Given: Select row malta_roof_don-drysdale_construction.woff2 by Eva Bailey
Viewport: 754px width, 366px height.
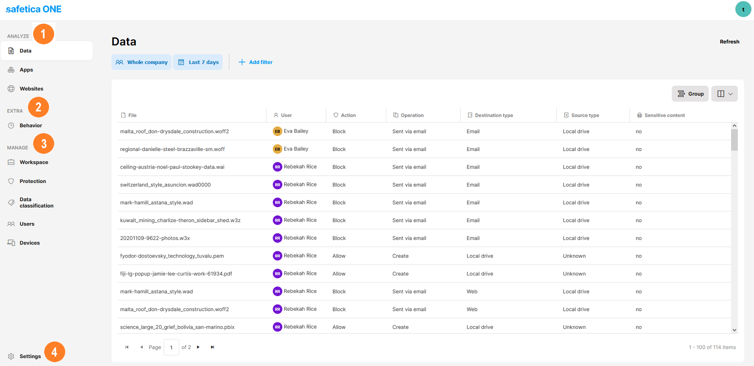Looking at the screenshot, I should point(424,131).
